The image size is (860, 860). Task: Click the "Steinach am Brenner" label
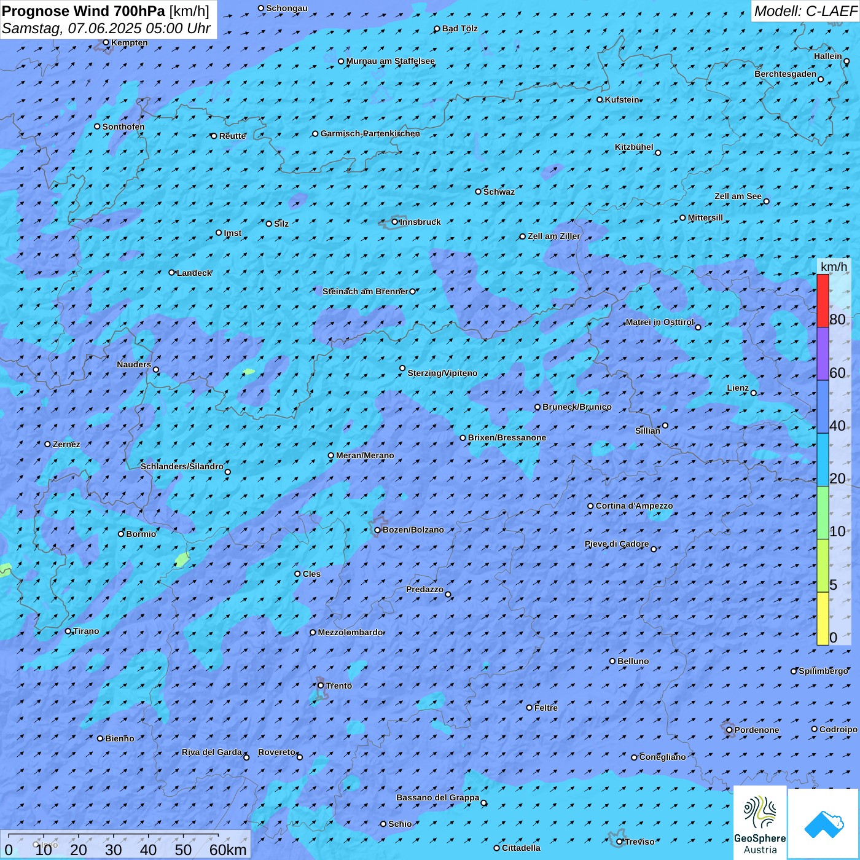coord(365,291)
